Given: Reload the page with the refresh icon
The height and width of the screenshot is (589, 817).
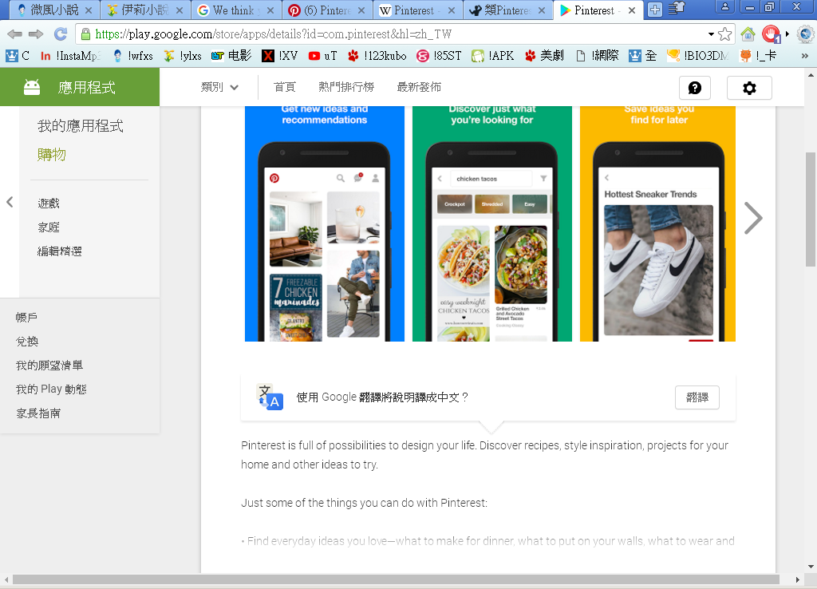Looking at the screenshot, I should [61, 34].
